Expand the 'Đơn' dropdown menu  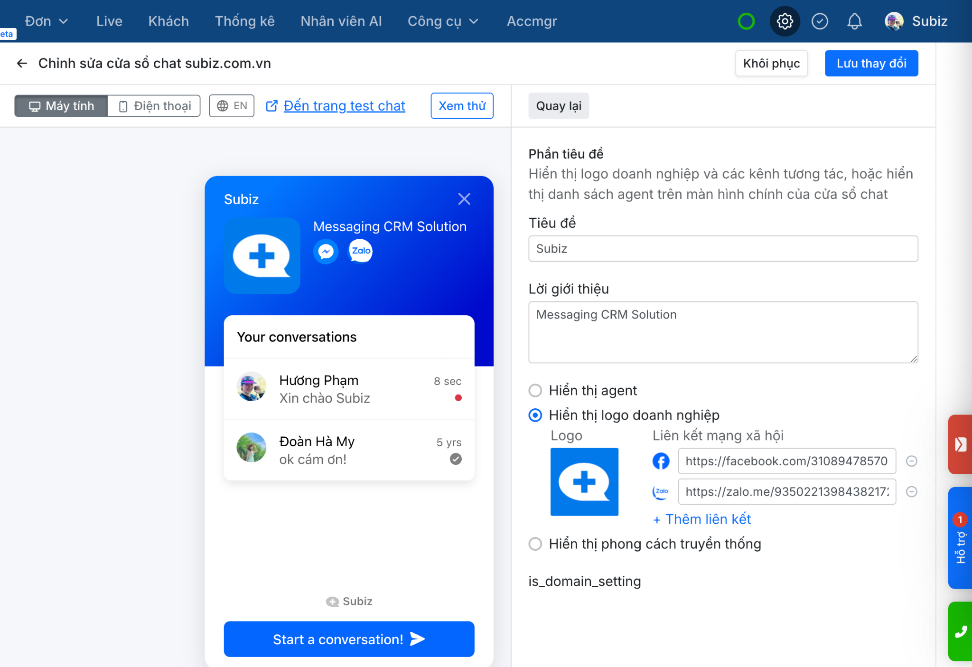[46, 21]
